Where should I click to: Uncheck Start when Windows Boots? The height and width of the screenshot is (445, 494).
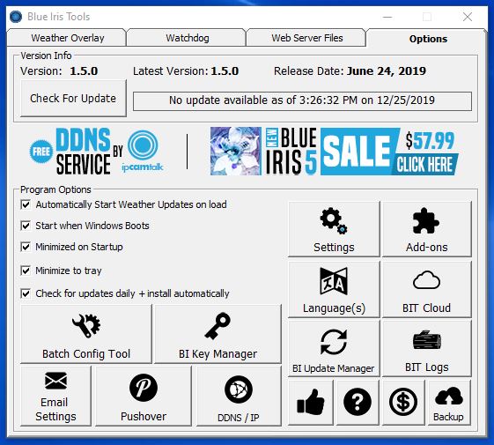26,226
